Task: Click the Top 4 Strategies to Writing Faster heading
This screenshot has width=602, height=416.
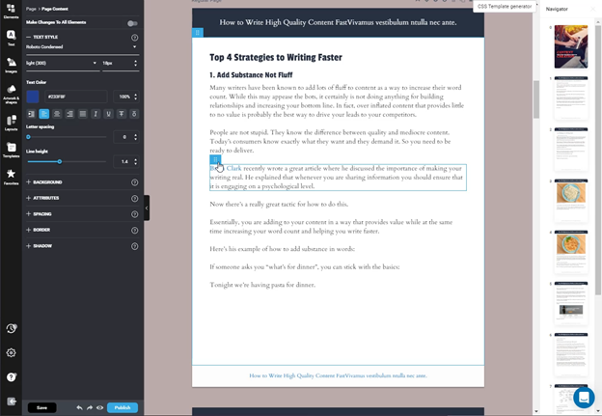Action: tap(276, 57)
